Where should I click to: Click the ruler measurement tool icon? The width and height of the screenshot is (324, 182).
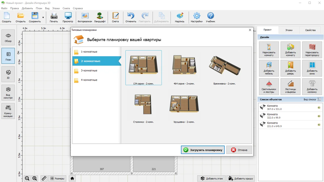click(44, 178)
